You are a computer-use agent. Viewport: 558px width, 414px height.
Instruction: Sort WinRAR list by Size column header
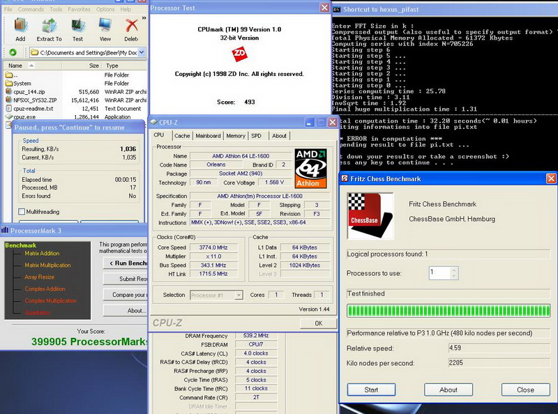click(x=82, y=66)
